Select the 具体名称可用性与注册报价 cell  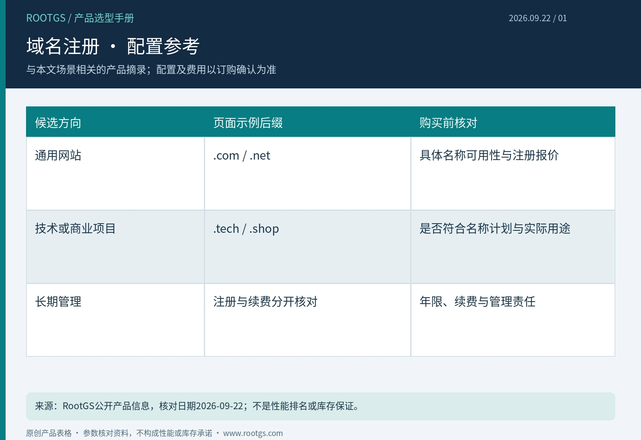pos(513,174)
